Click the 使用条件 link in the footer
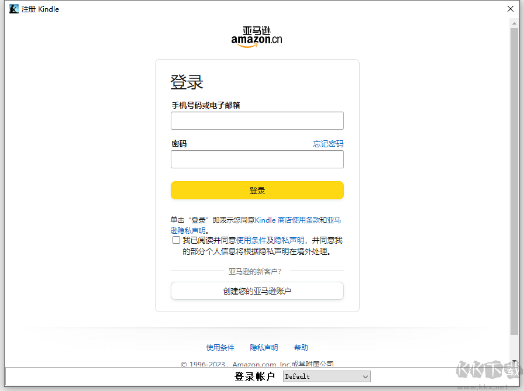 (220, 347)
